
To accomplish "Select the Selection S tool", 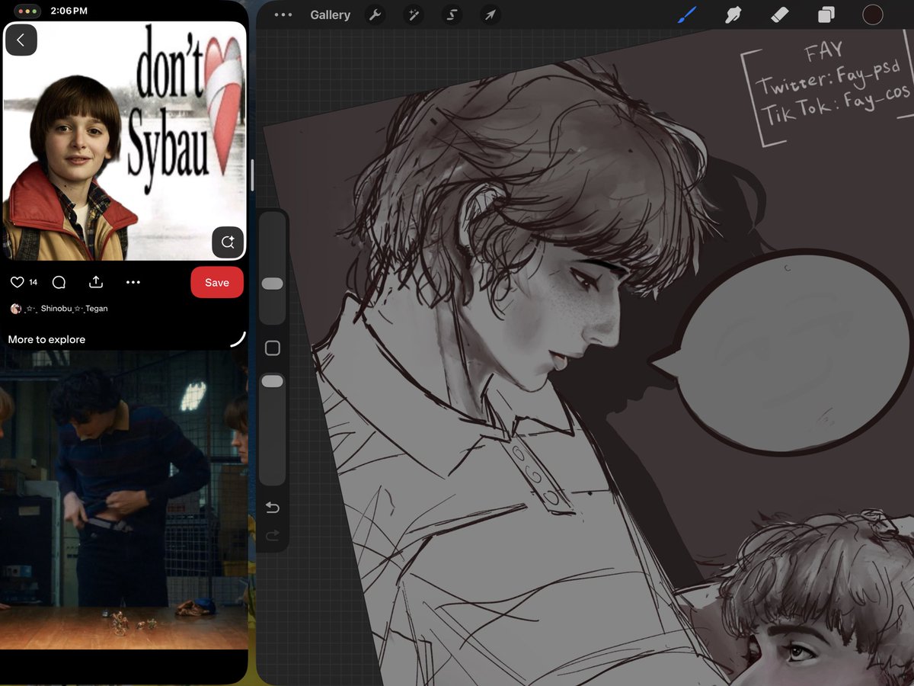I will pos(452,14).
